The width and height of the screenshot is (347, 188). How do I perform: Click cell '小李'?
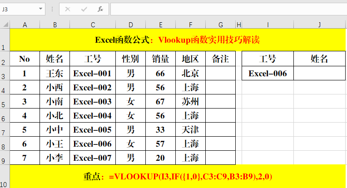(x=55, y=158)
